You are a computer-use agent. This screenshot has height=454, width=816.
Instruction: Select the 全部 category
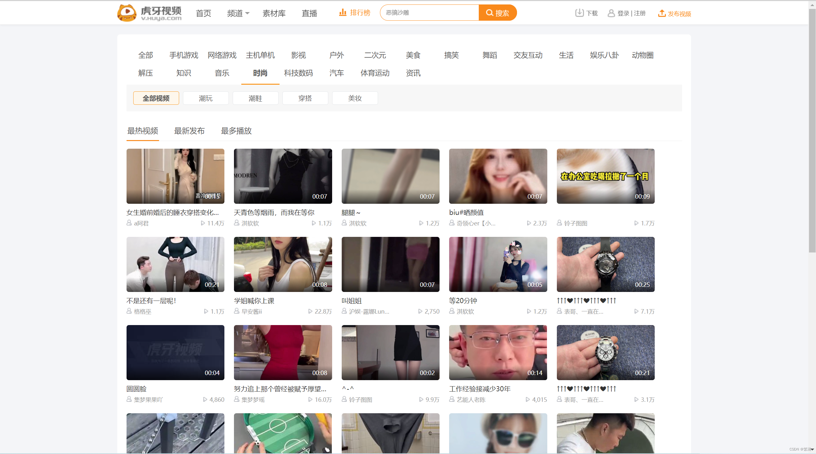coord(146,55)
